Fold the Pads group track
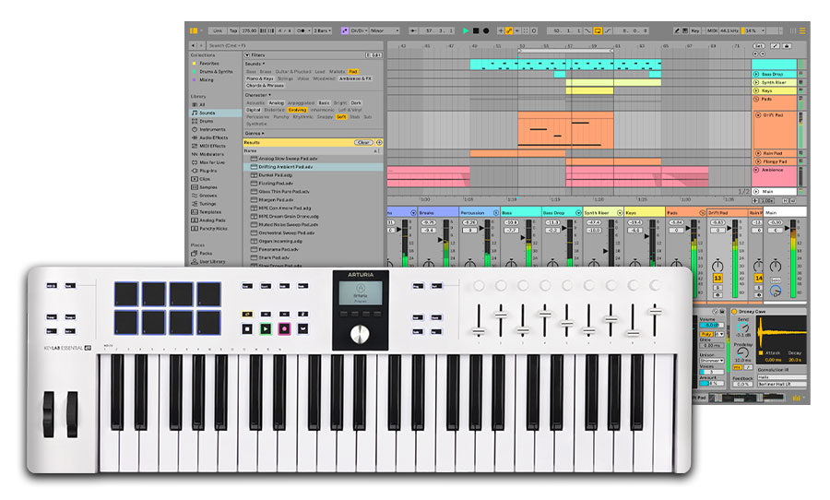 point(756,99)
